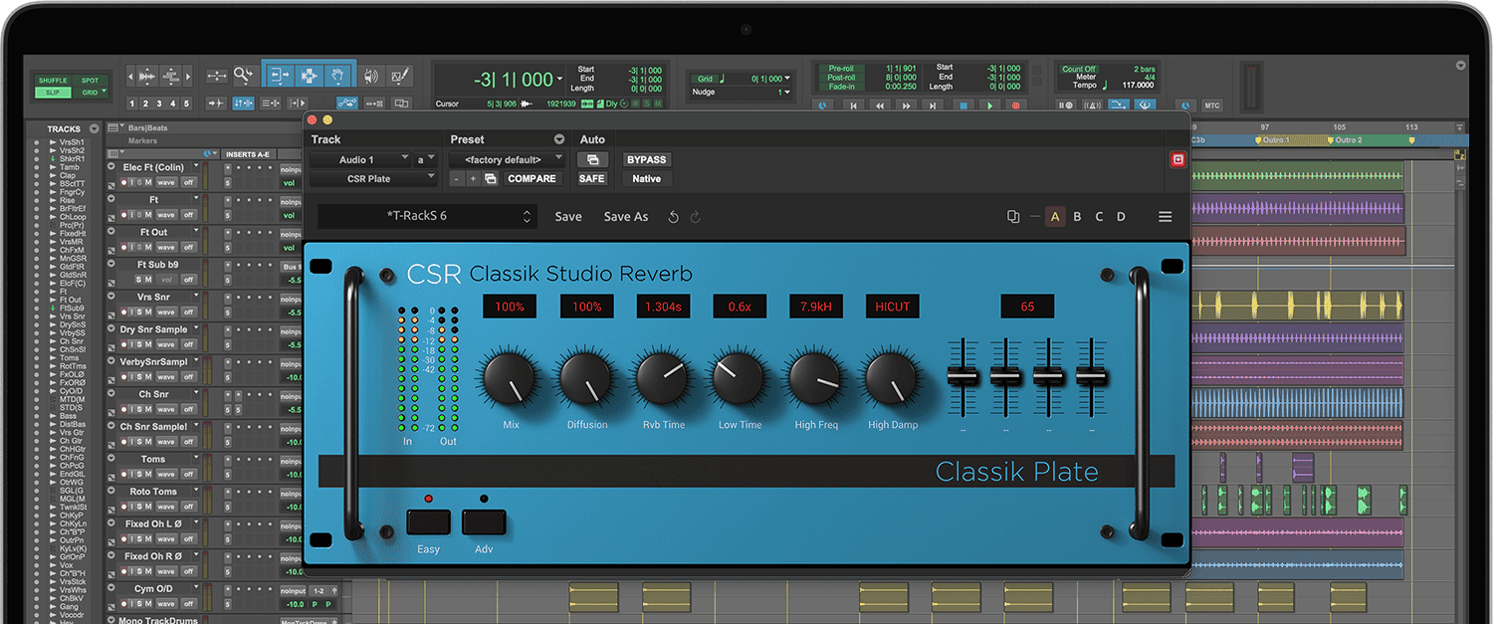Open the factory default preset dropdown
Viewport: 1493px width, 624px height.
pos(504,159)
